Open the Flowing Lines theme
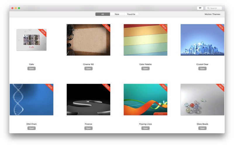This screenshot has width=234, height=146. click(x=145, y=128)
